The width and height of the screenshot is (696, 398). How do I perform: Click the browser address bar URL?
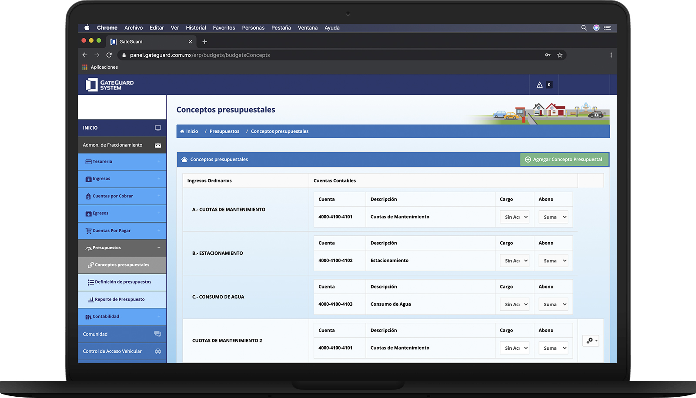coord(200,55)
